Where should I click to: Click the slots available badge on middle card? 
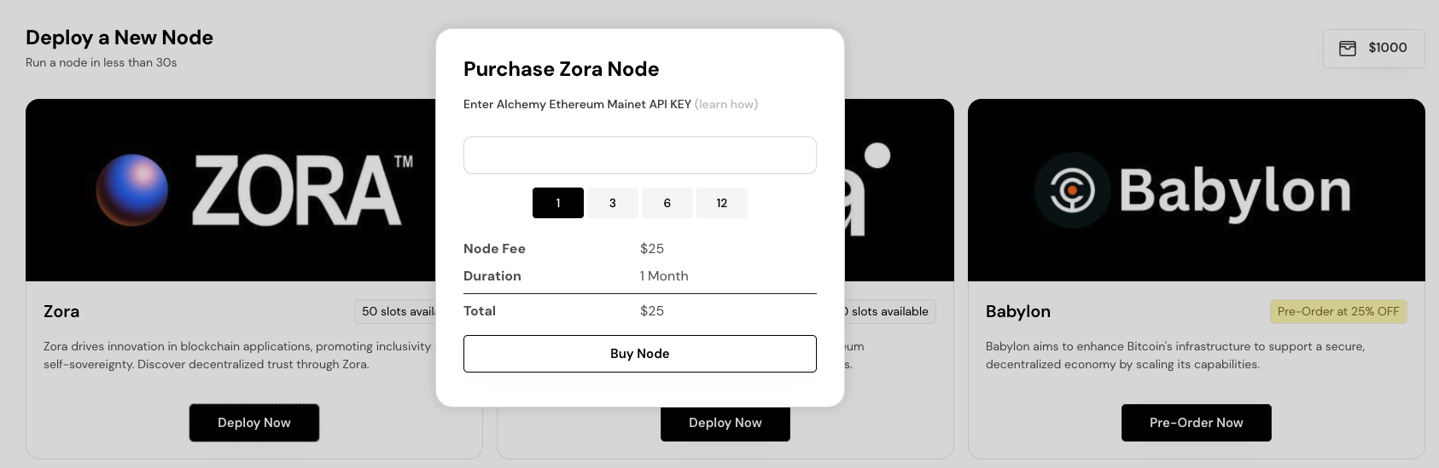890,311
